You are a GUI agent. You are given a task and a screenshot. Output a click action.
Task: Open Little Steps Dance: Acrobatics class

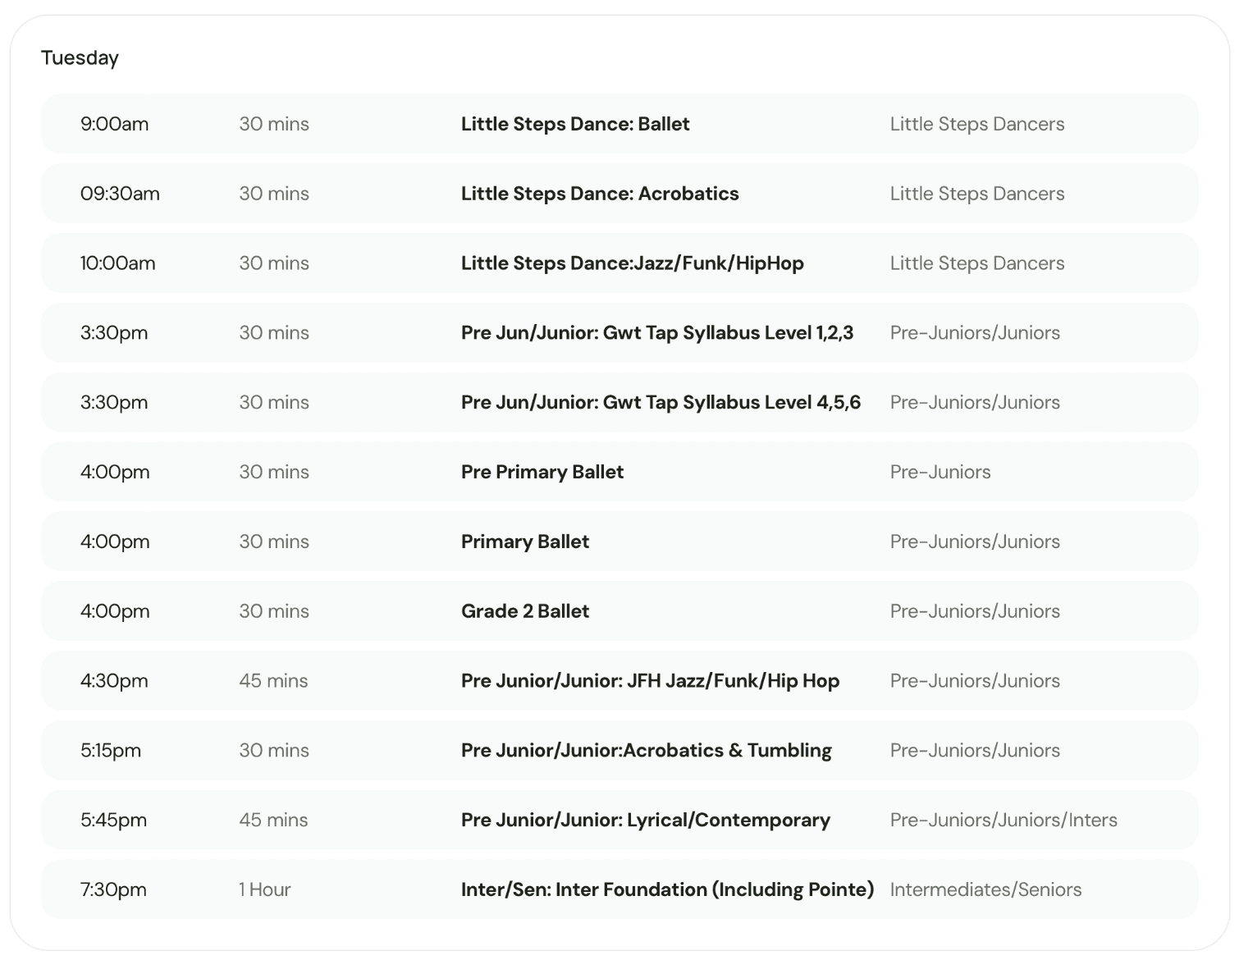tap(600, 194)
